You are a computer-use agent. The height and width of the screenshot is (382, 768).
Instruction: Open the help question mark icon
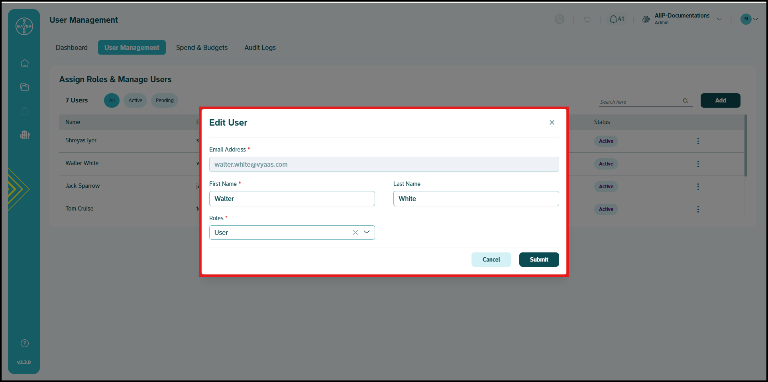pos(25,343)
